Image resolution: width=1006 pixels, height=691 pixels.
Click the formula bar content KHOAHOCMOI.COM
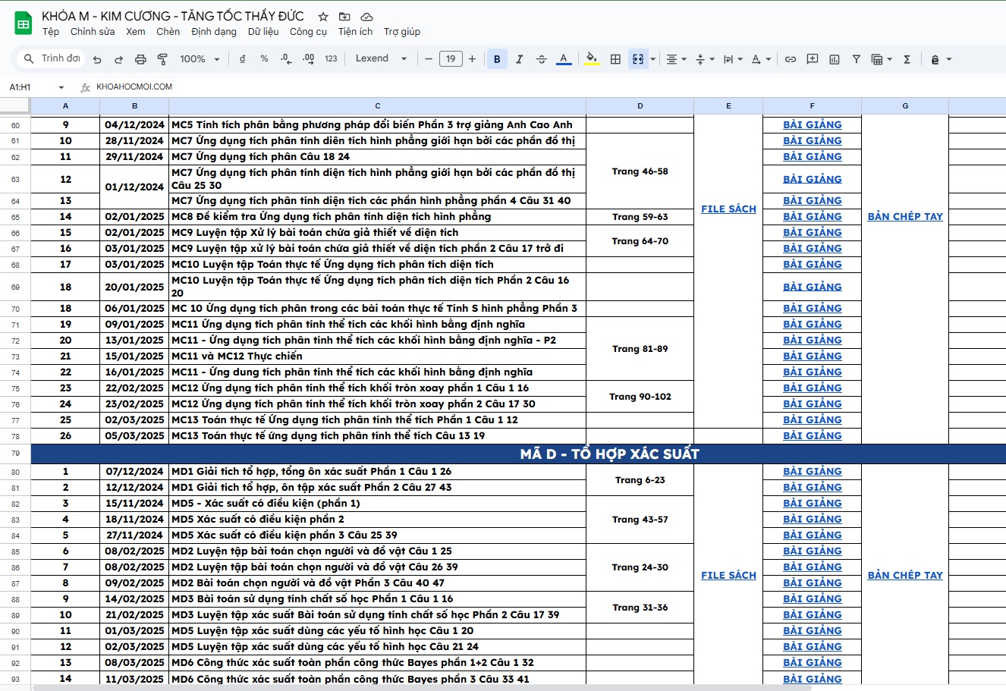[x=134, y=87]
